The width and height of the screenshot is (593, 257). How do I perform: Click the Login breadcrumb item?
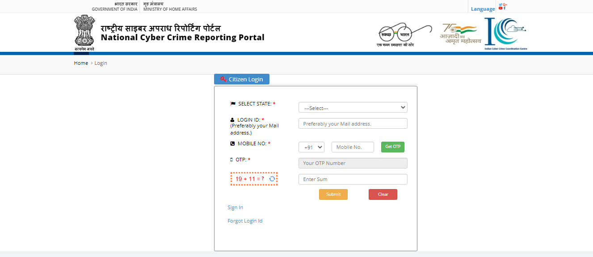click(x=101, y=63)
